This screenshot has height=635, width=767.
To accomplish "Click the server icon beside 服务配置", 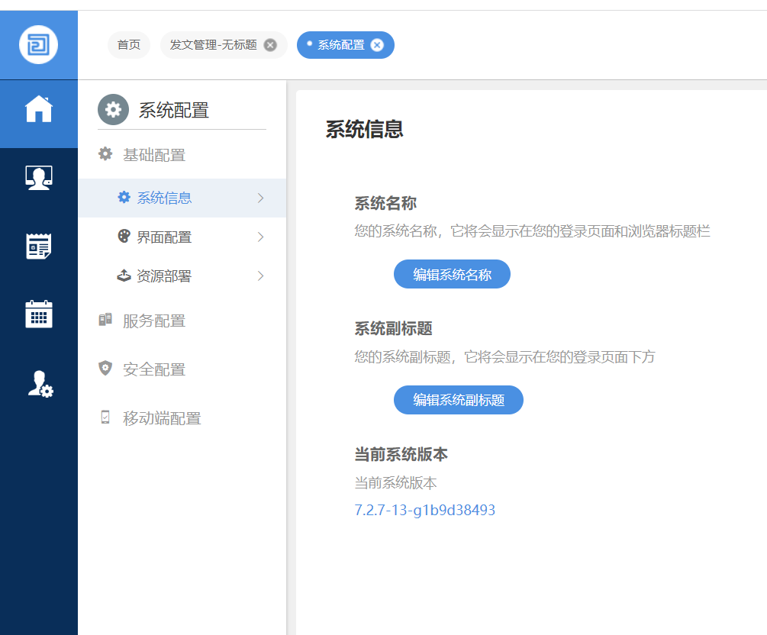I will (105, 320).
